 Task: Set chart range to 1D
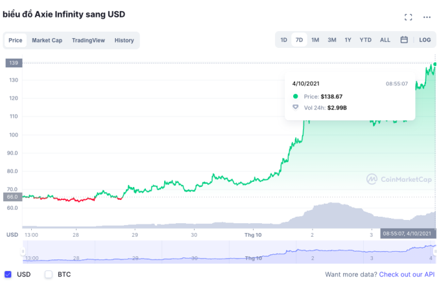tap(283, 40)
